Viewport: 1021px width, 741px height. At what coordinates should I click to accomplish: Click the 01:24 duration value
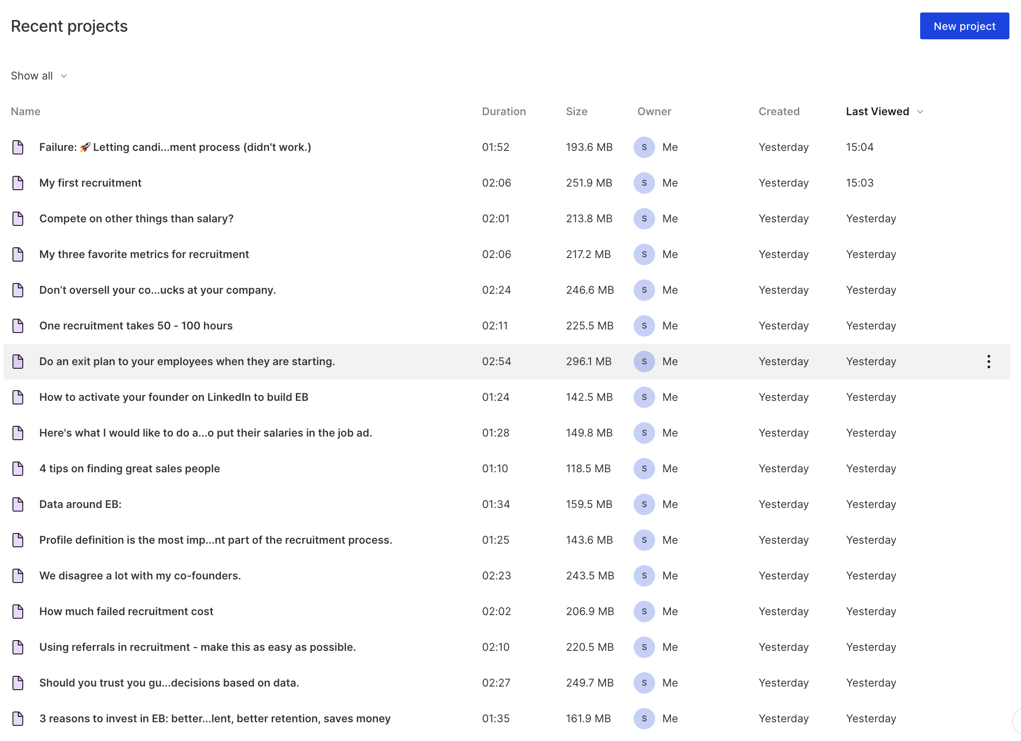(496, 397)
